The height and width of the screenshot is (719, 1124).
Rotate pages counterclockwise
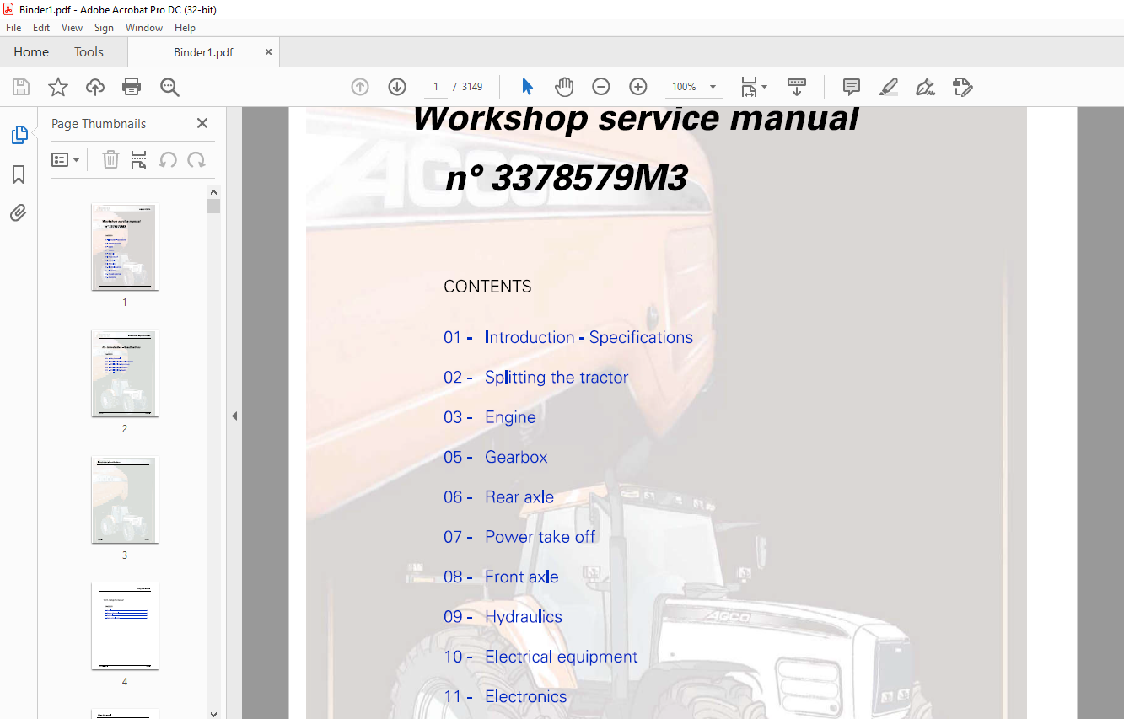(x=168, y=159)
